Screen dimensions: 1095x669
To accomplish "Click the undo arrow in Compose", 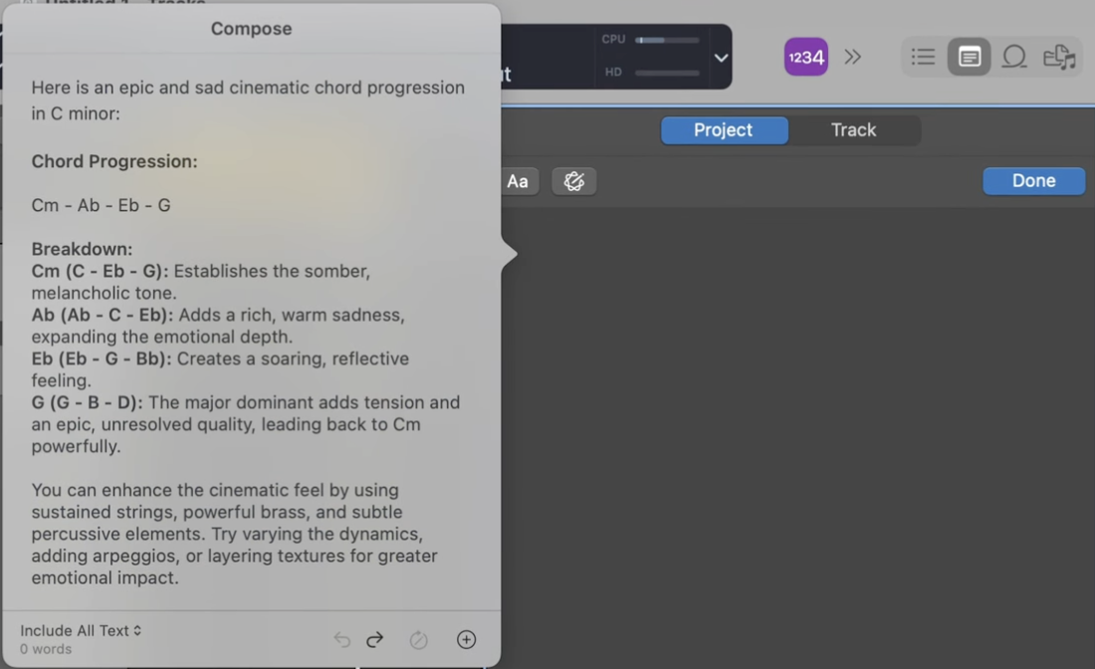I will pyautogui.click(x=342, y=639).
